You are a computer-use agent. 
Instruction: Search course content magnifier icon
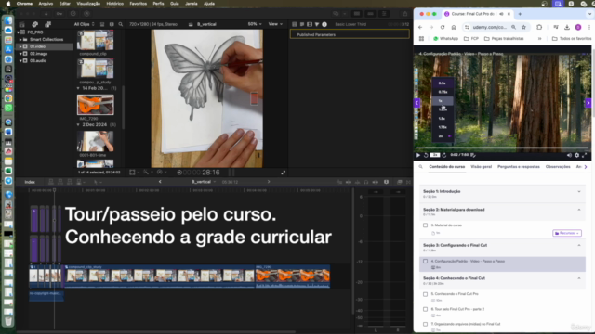(x=421, y=167)
